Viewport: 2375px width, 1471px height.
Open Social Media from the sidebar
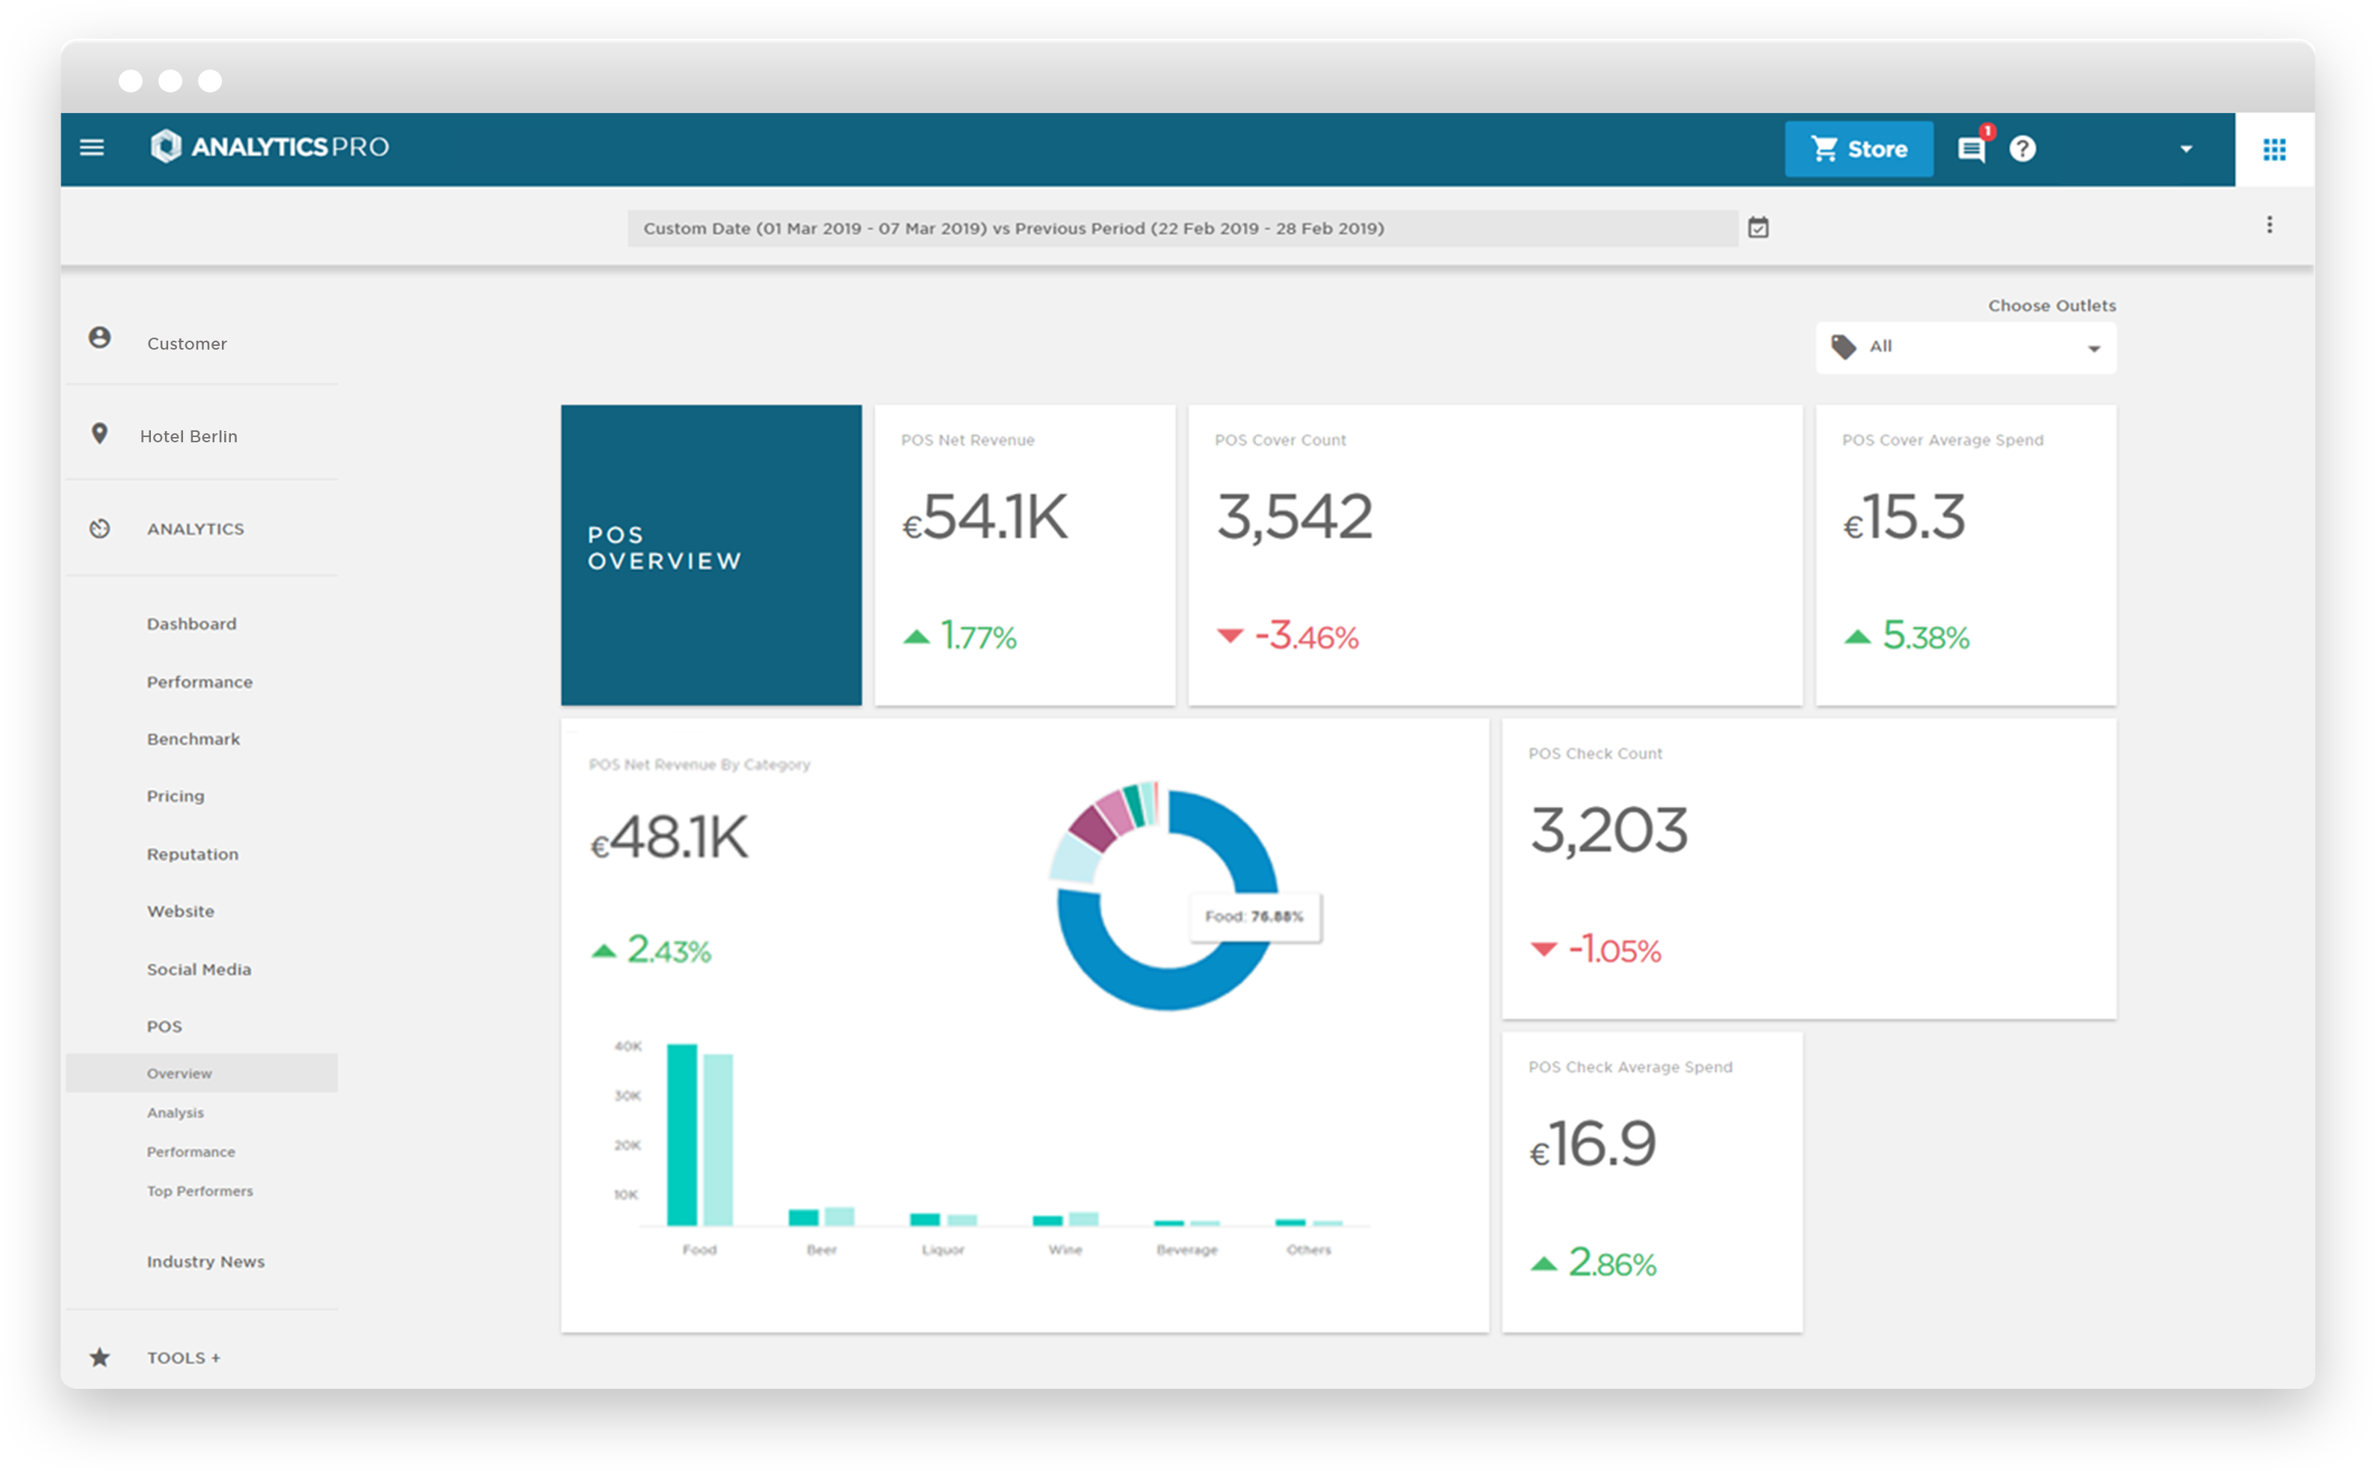(x=199, y=970)
